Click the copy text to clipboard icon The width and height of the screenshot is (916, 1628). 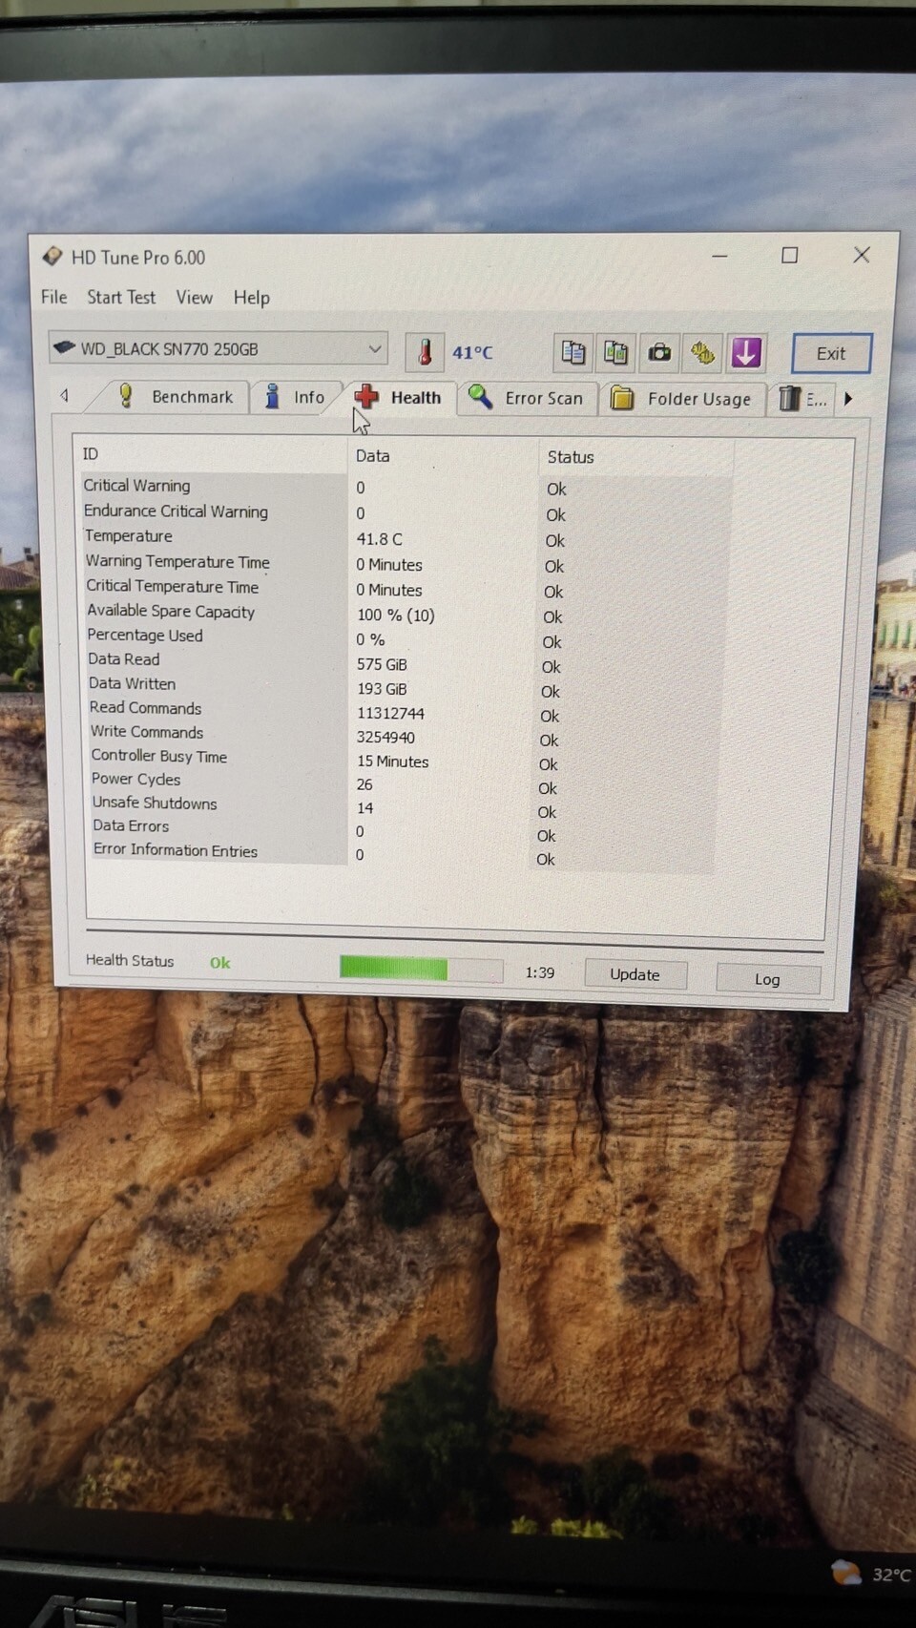[x=573, y=352]
